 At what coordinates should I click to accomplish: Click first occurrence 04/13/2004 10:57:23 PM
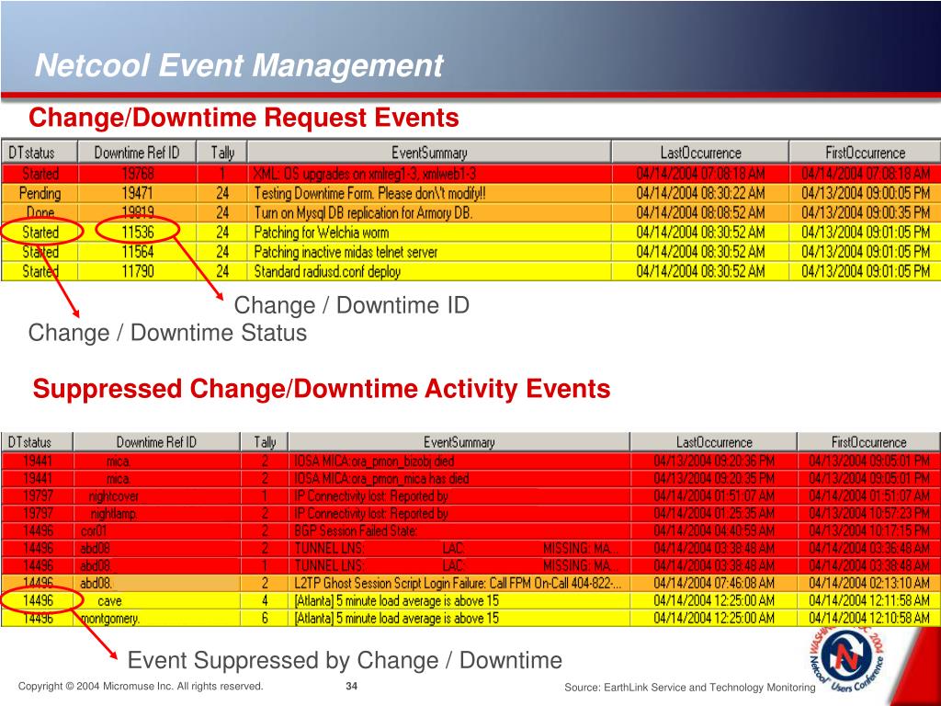[x=869, y=513]
